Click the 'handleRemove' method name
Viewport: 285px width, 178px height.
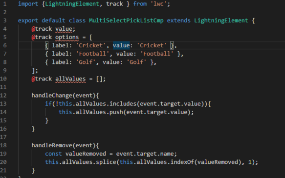click(x=52, y=145)
